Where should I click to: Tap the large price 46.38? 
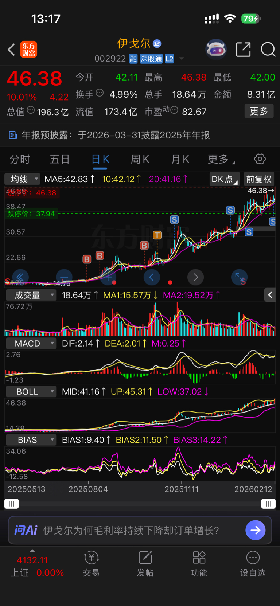coord(35,79)
